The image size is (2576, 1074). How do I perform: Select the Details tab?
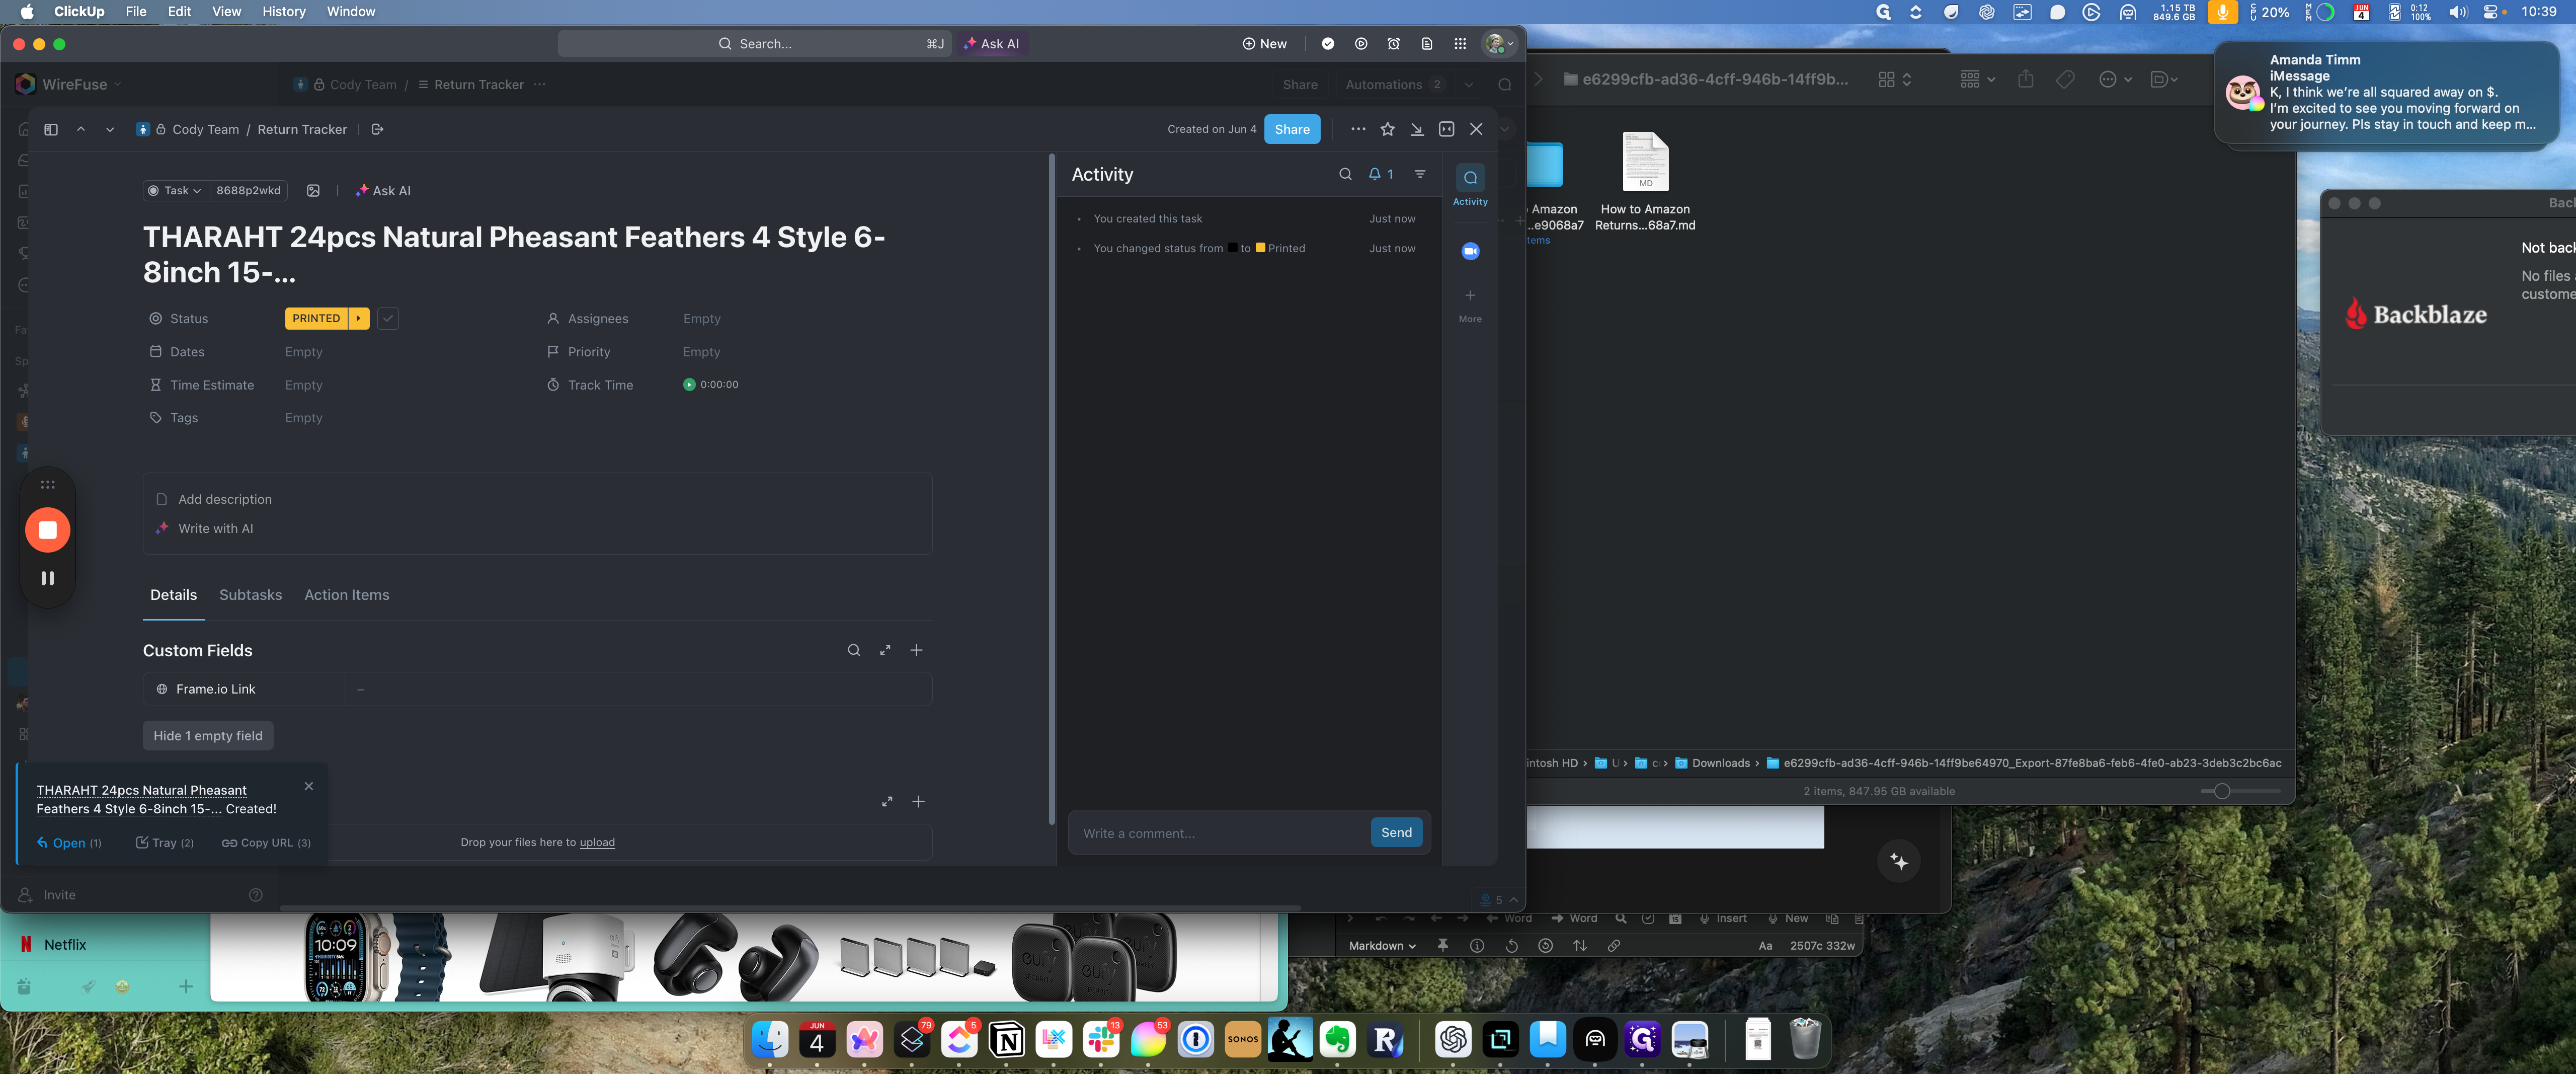173,595
